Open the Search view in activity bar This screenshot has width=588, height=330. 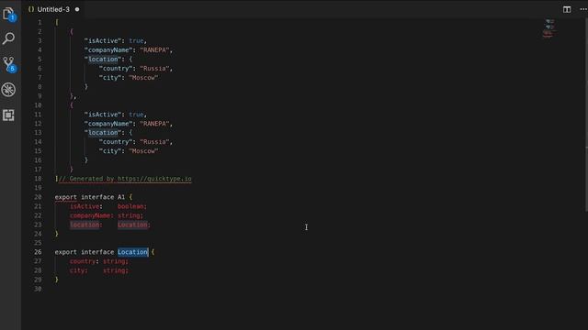pos(8,38)
